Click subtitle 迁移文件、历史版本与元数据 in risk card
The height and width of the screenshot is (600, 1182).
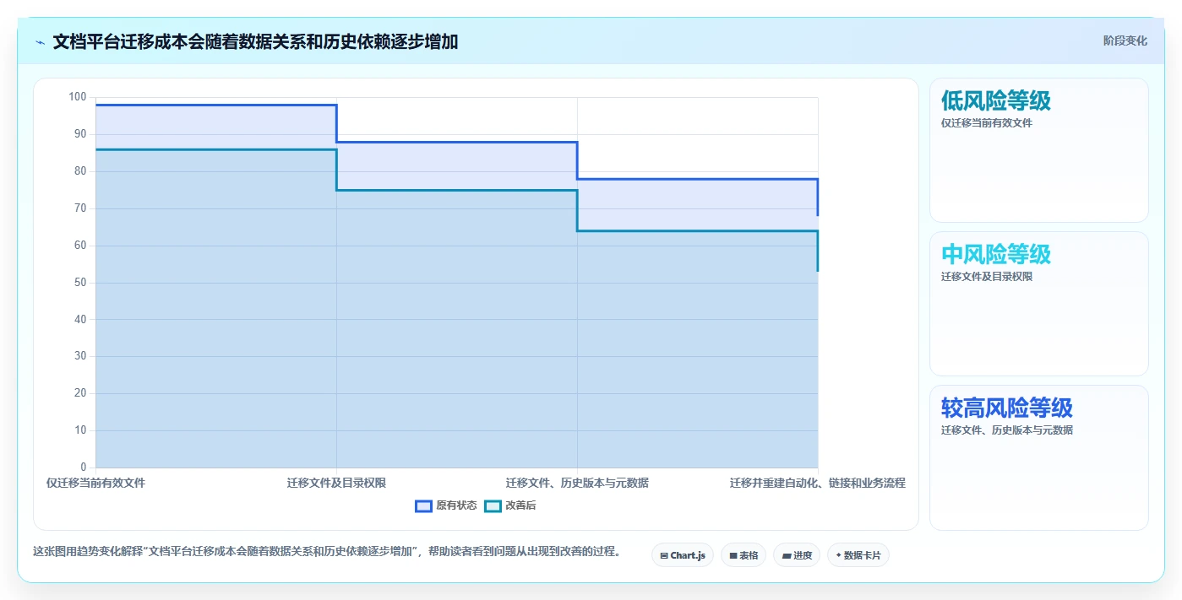[x=1007, y=430]
